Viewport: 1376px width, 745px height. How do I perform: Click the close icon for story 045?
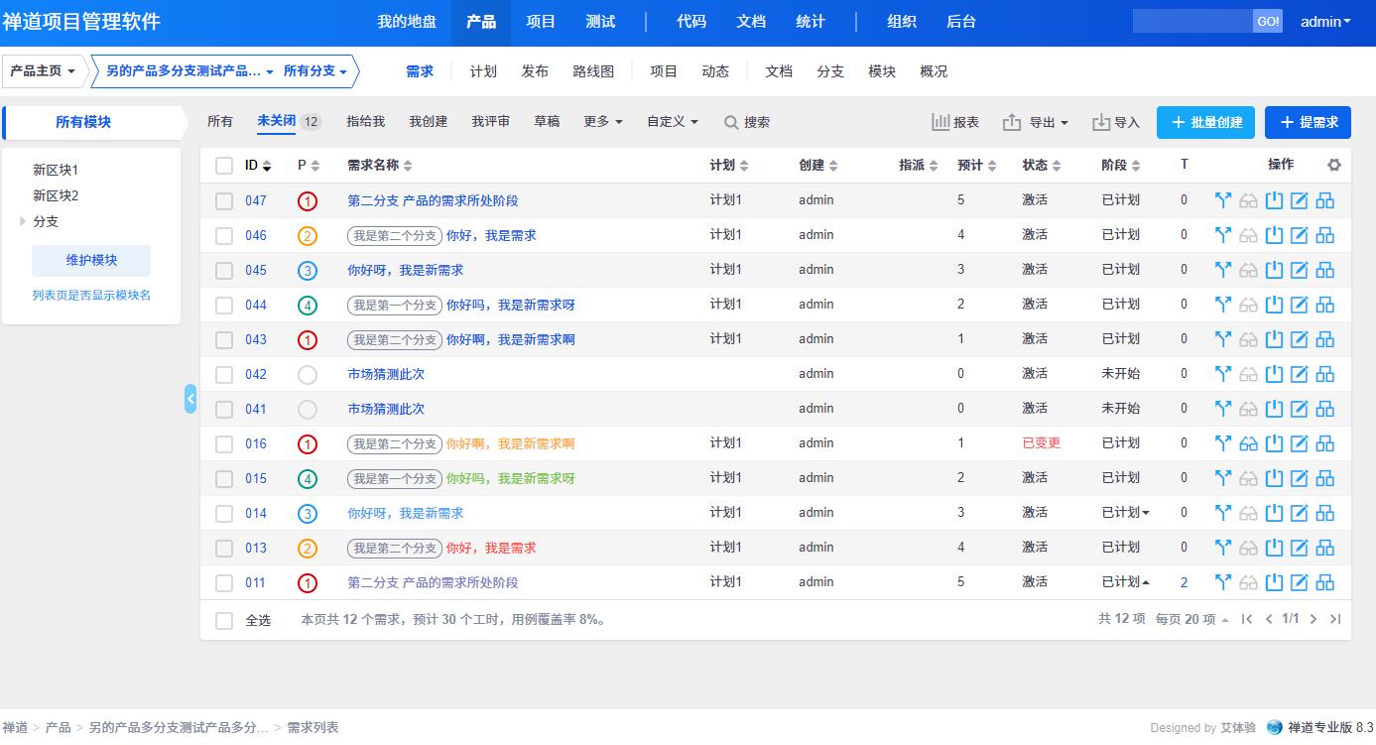point(1274,270)
